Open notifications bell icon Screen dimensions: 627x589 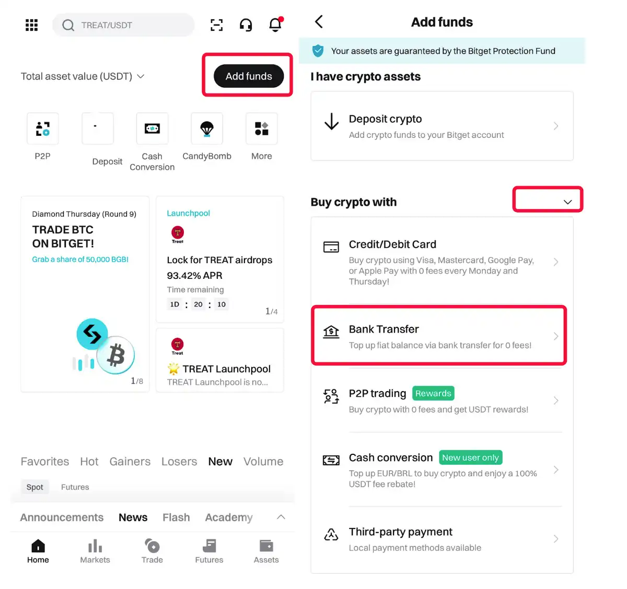click(x=275, y=25)
